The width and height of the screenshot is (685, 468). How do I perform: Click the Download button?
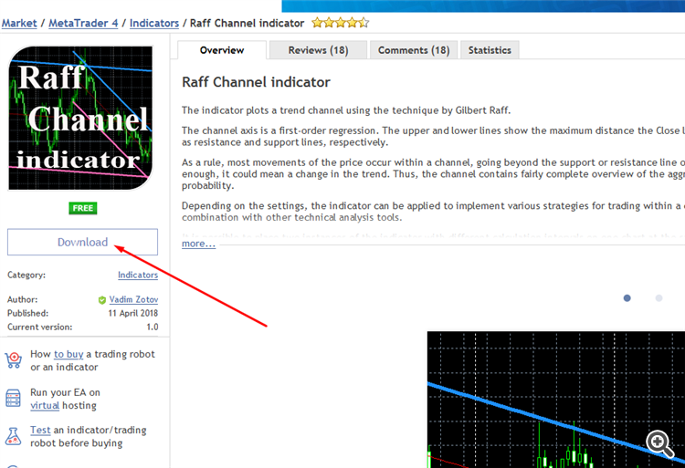pos(82,242)
